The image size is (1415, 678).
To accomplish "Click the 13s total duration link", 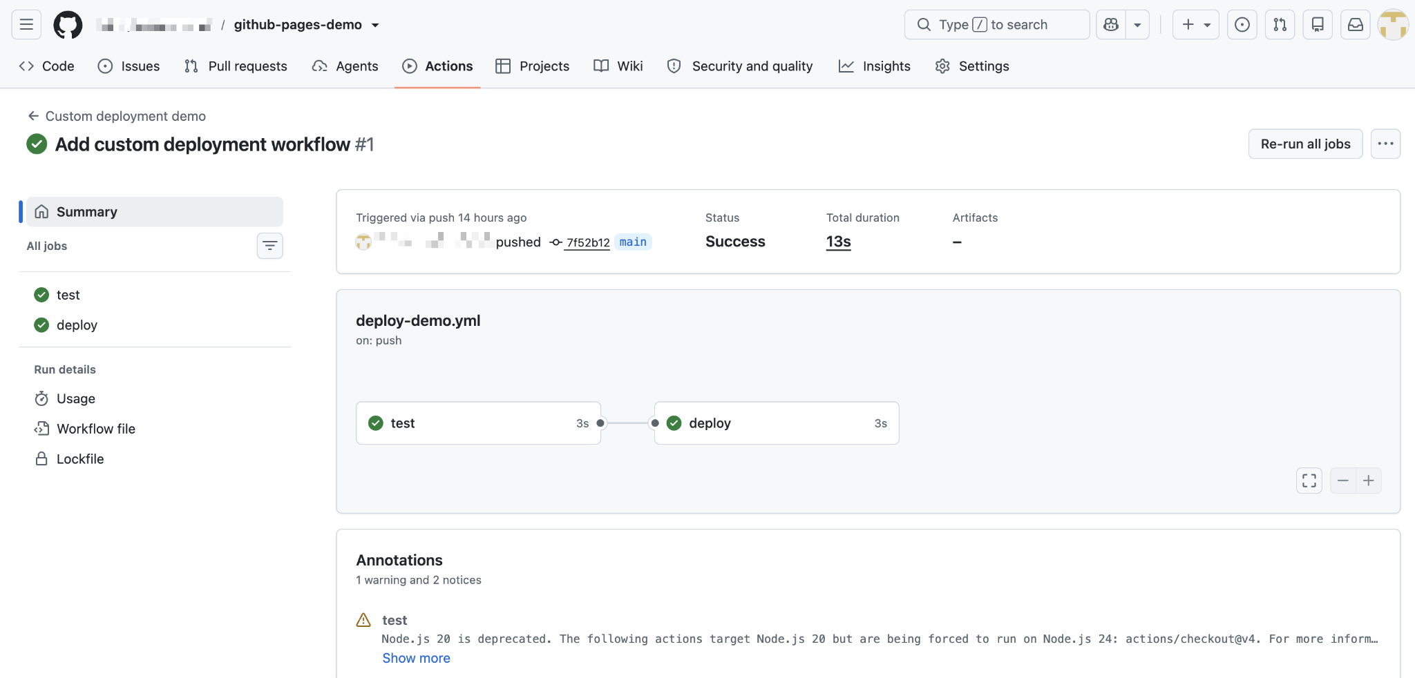I will pyautogui.click(x=838, y=242).
